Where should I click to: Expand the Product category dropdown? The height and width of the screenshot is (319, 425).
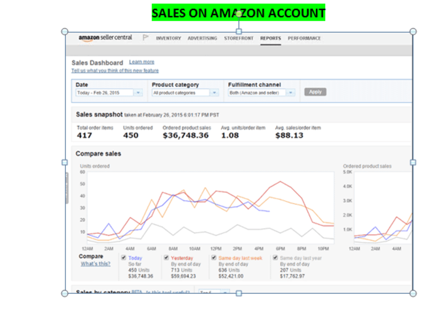tap(214, 93)
